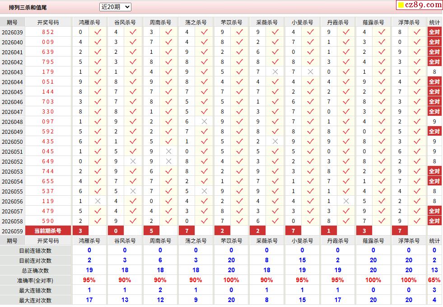Click the 排列三杀和值尾 page title

point(28,8)
